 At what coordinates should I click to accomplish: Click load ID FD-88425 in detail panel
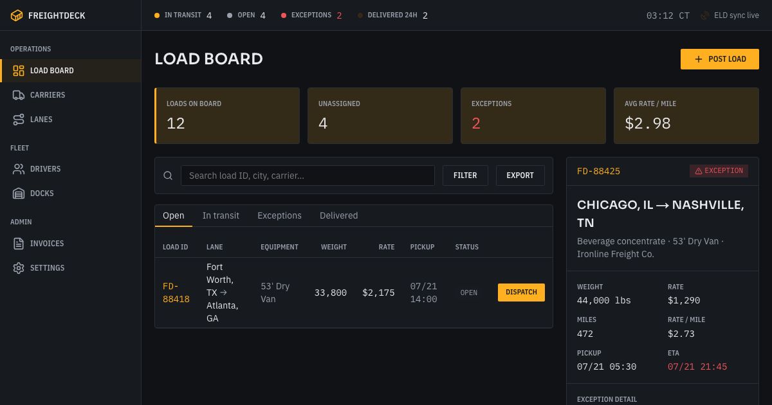598,171
